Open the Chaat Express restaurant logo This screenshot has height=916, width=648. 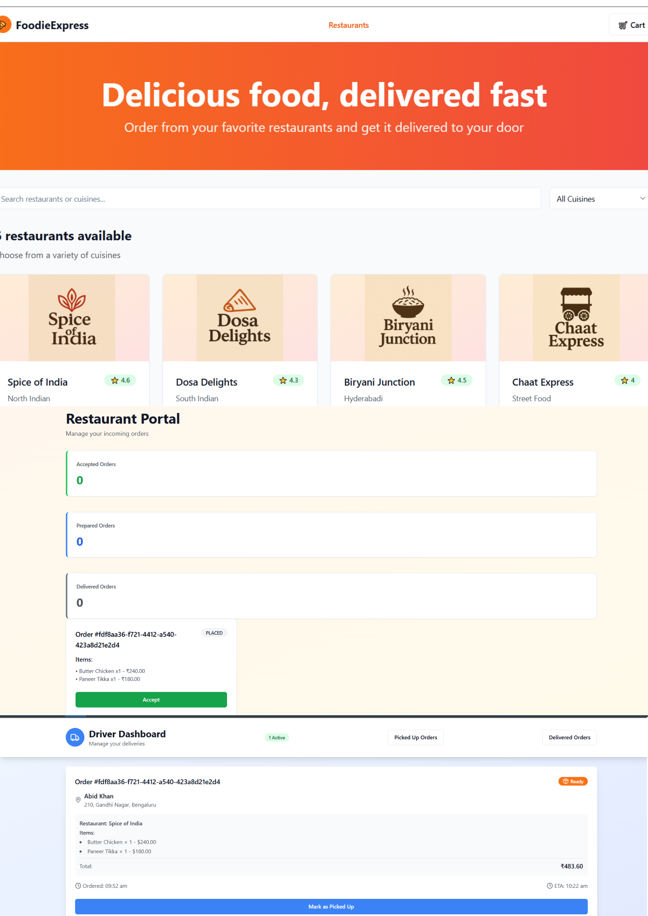click(x=576, y=317)
